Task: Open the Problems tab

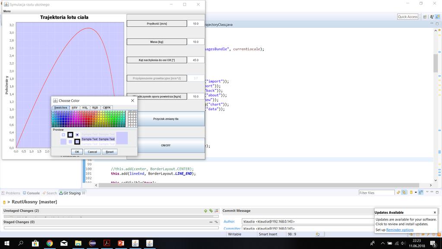Action: click(11, 193)
